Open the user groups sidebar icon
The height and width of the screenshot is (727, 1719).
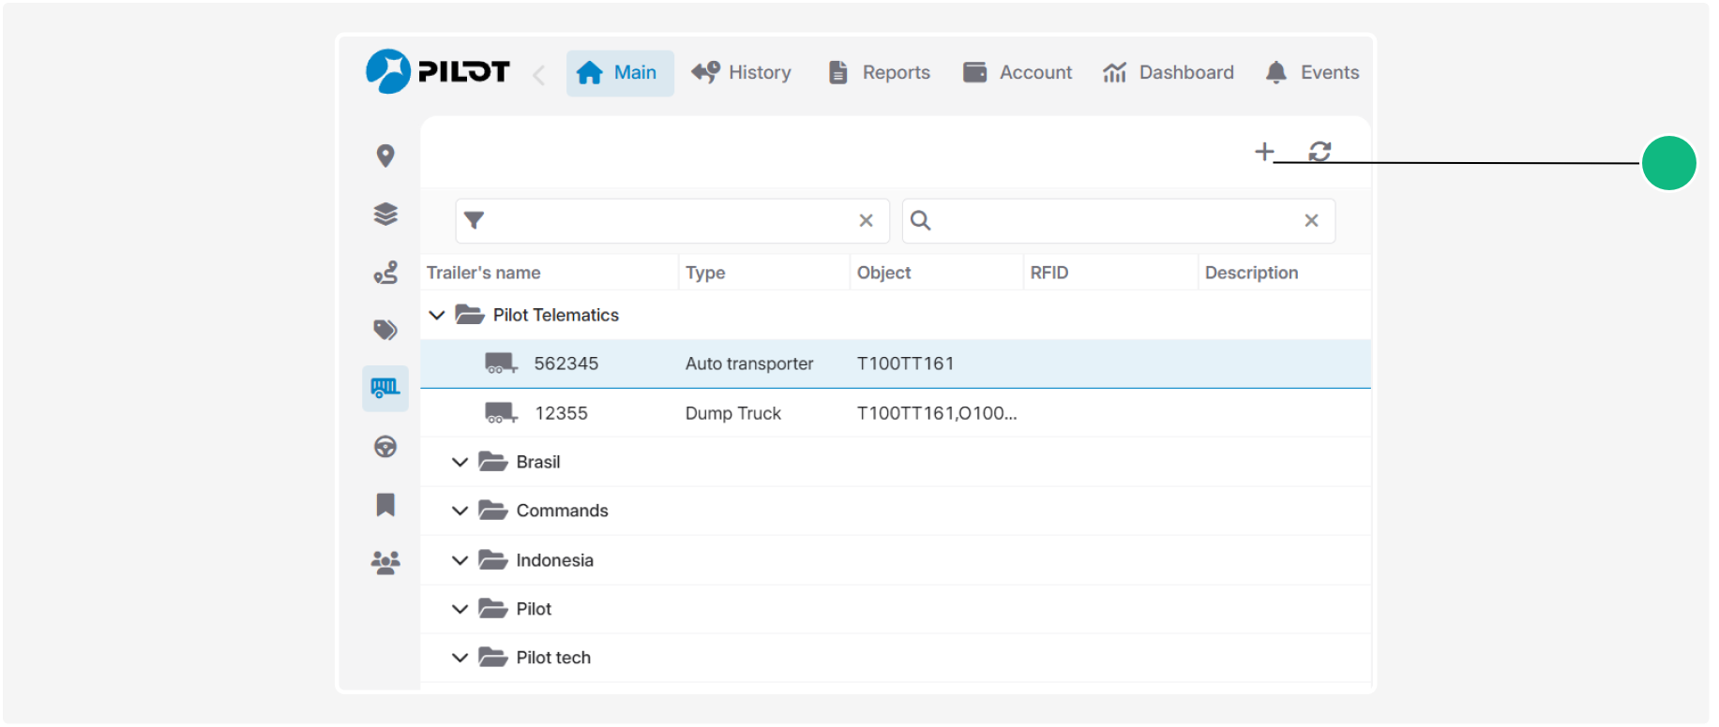pyautogui.click(x=385, y=562)
